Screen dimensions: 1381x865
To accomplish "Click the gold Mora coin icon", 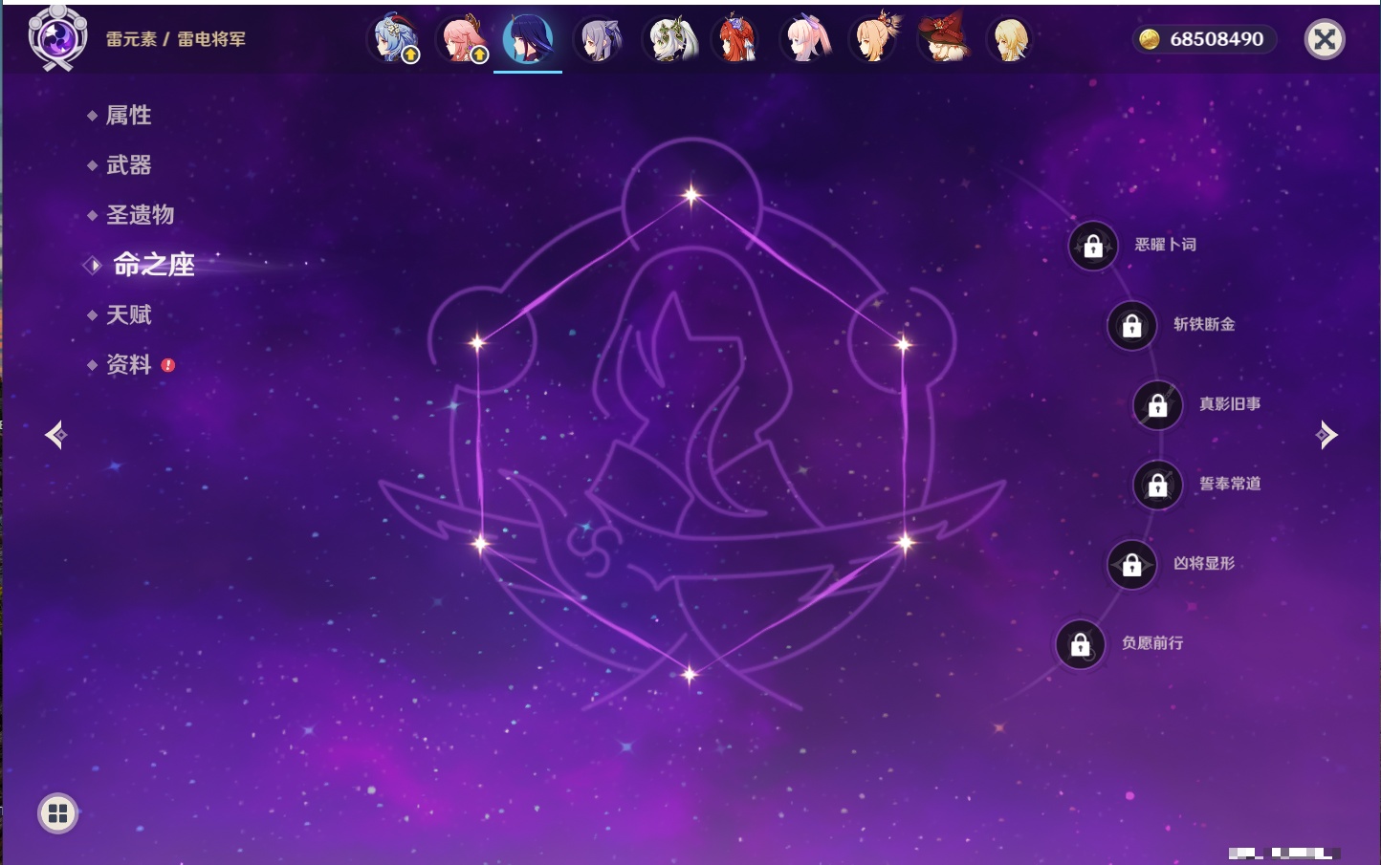I will [1150, 39].
